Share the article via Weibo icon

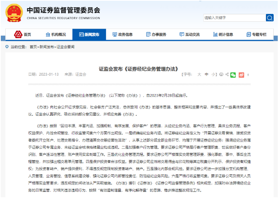[x=241, y=75]
